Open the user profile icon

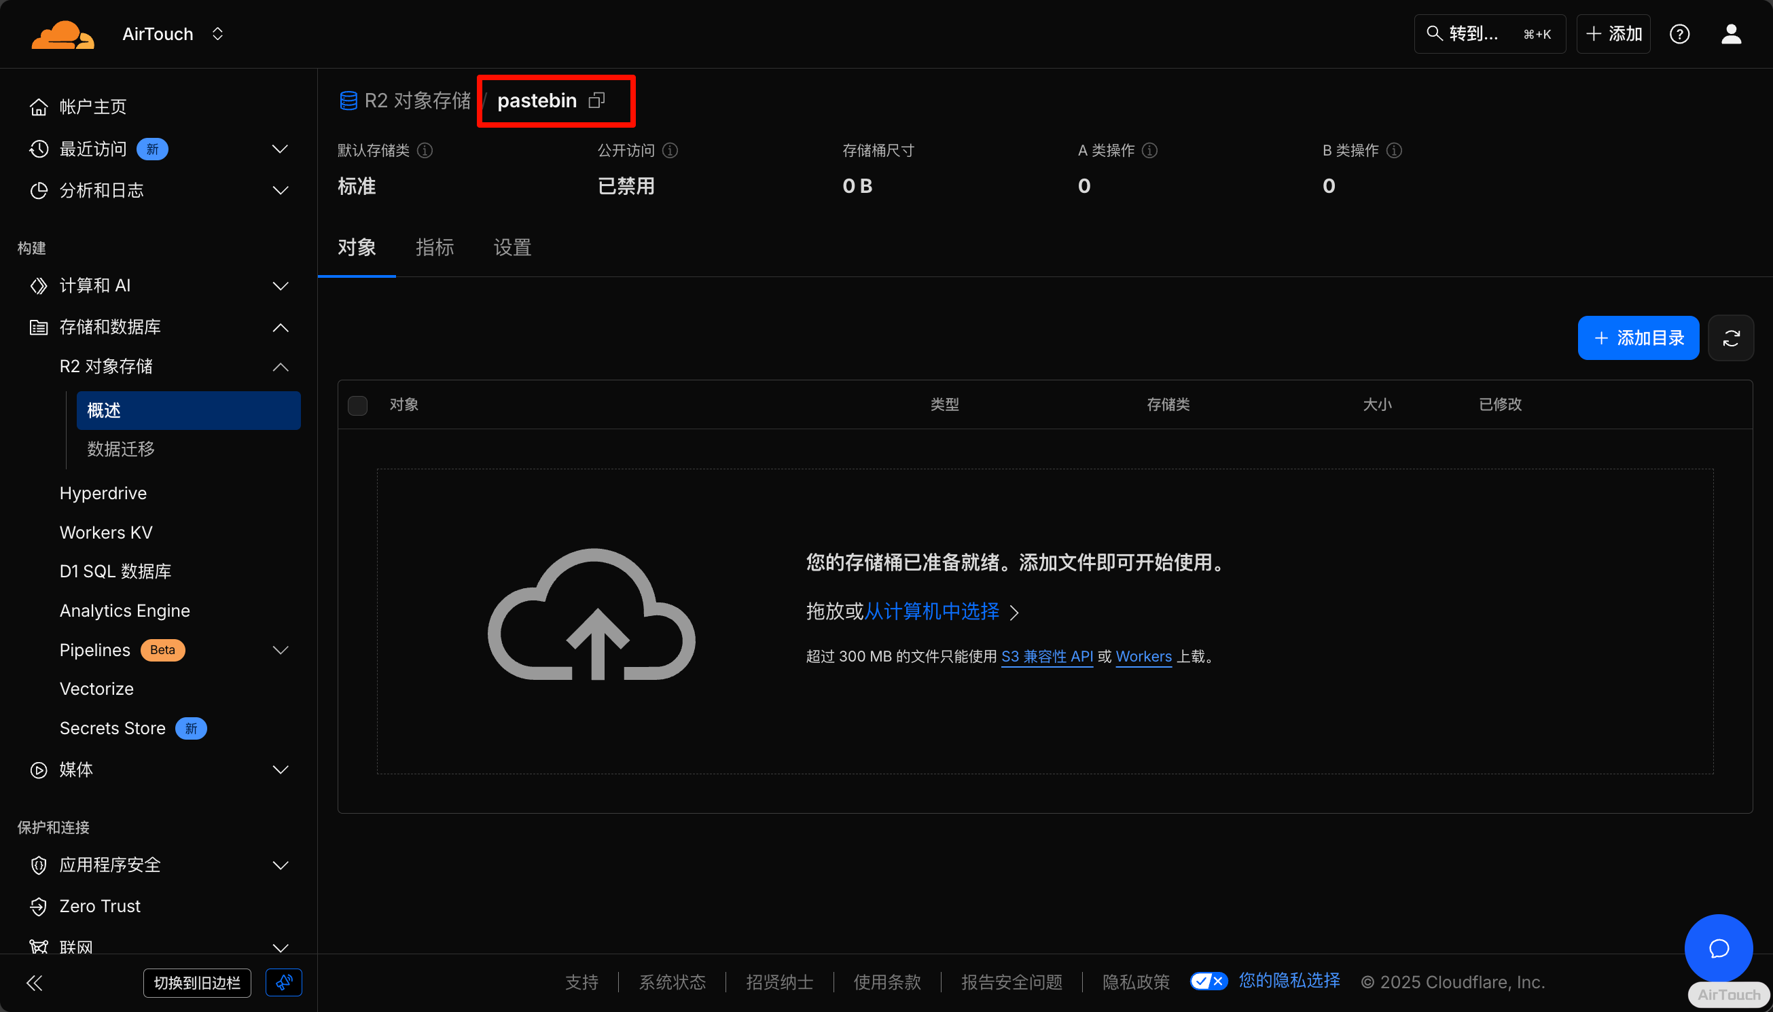(x=1731, y=34)
